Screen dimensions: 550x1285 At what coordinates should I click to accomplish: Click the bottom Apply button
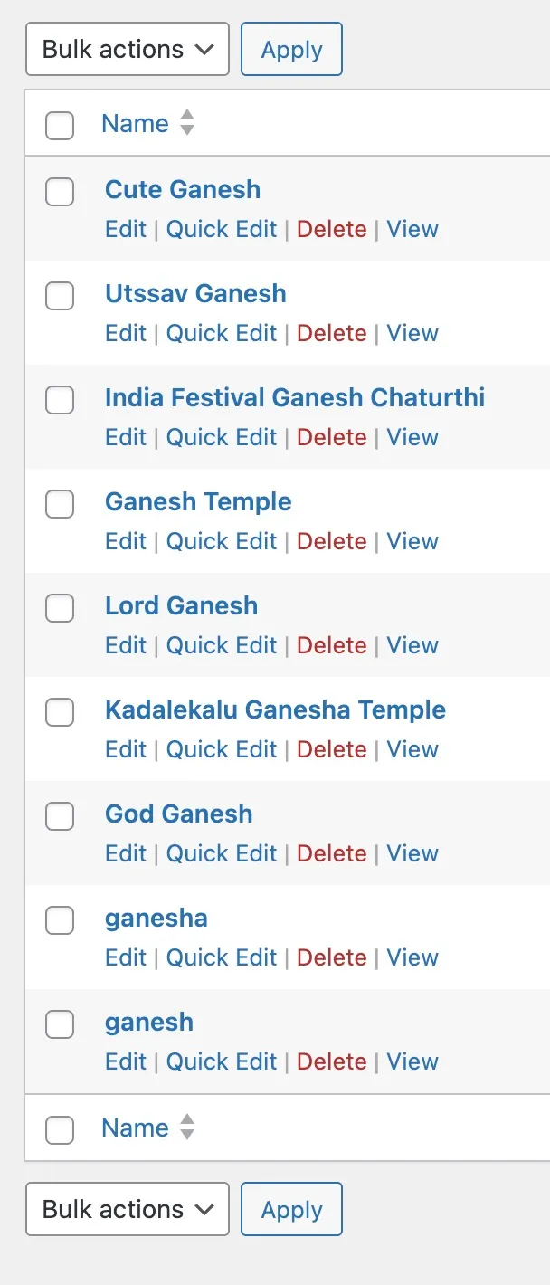tap(291, 1209)
